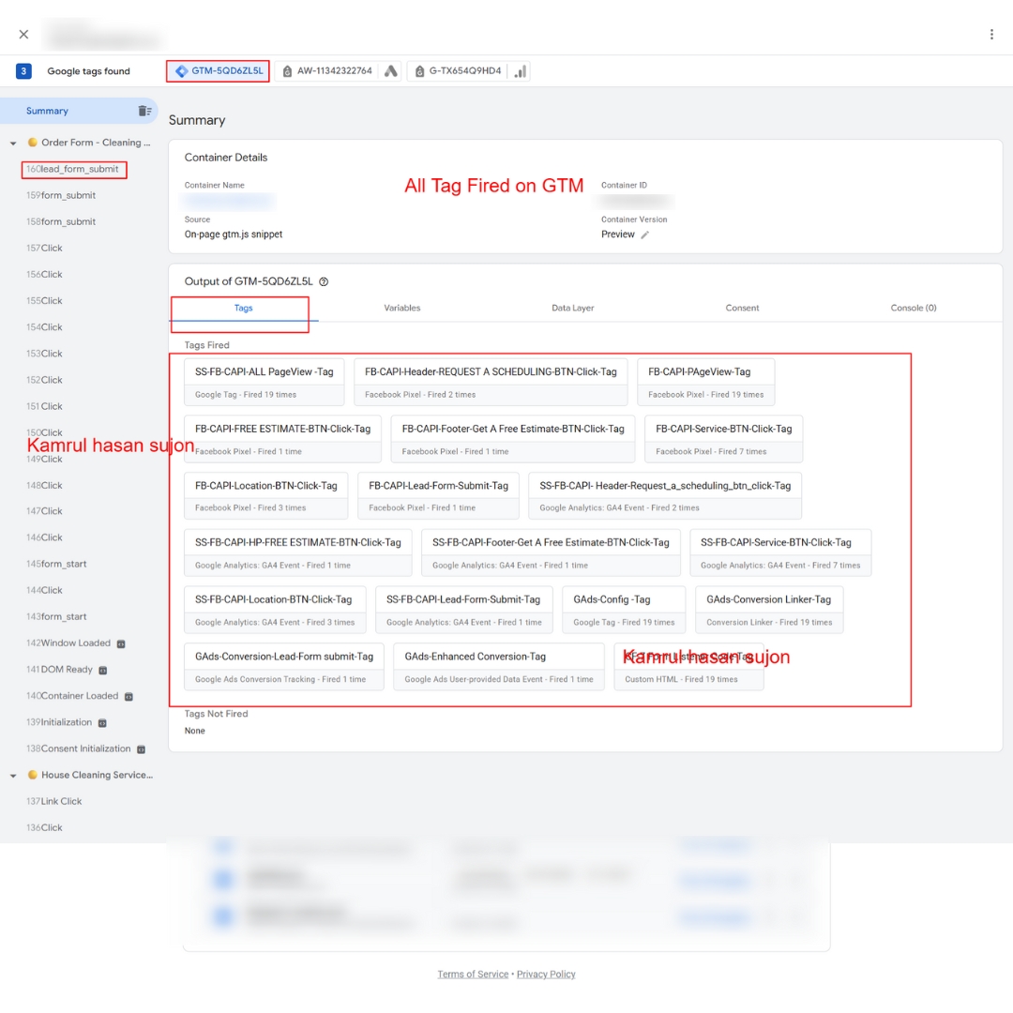Screen dimensions: 1013x1013
Task: Select event 158 form_submit
Action: click(x=61, y=221)
